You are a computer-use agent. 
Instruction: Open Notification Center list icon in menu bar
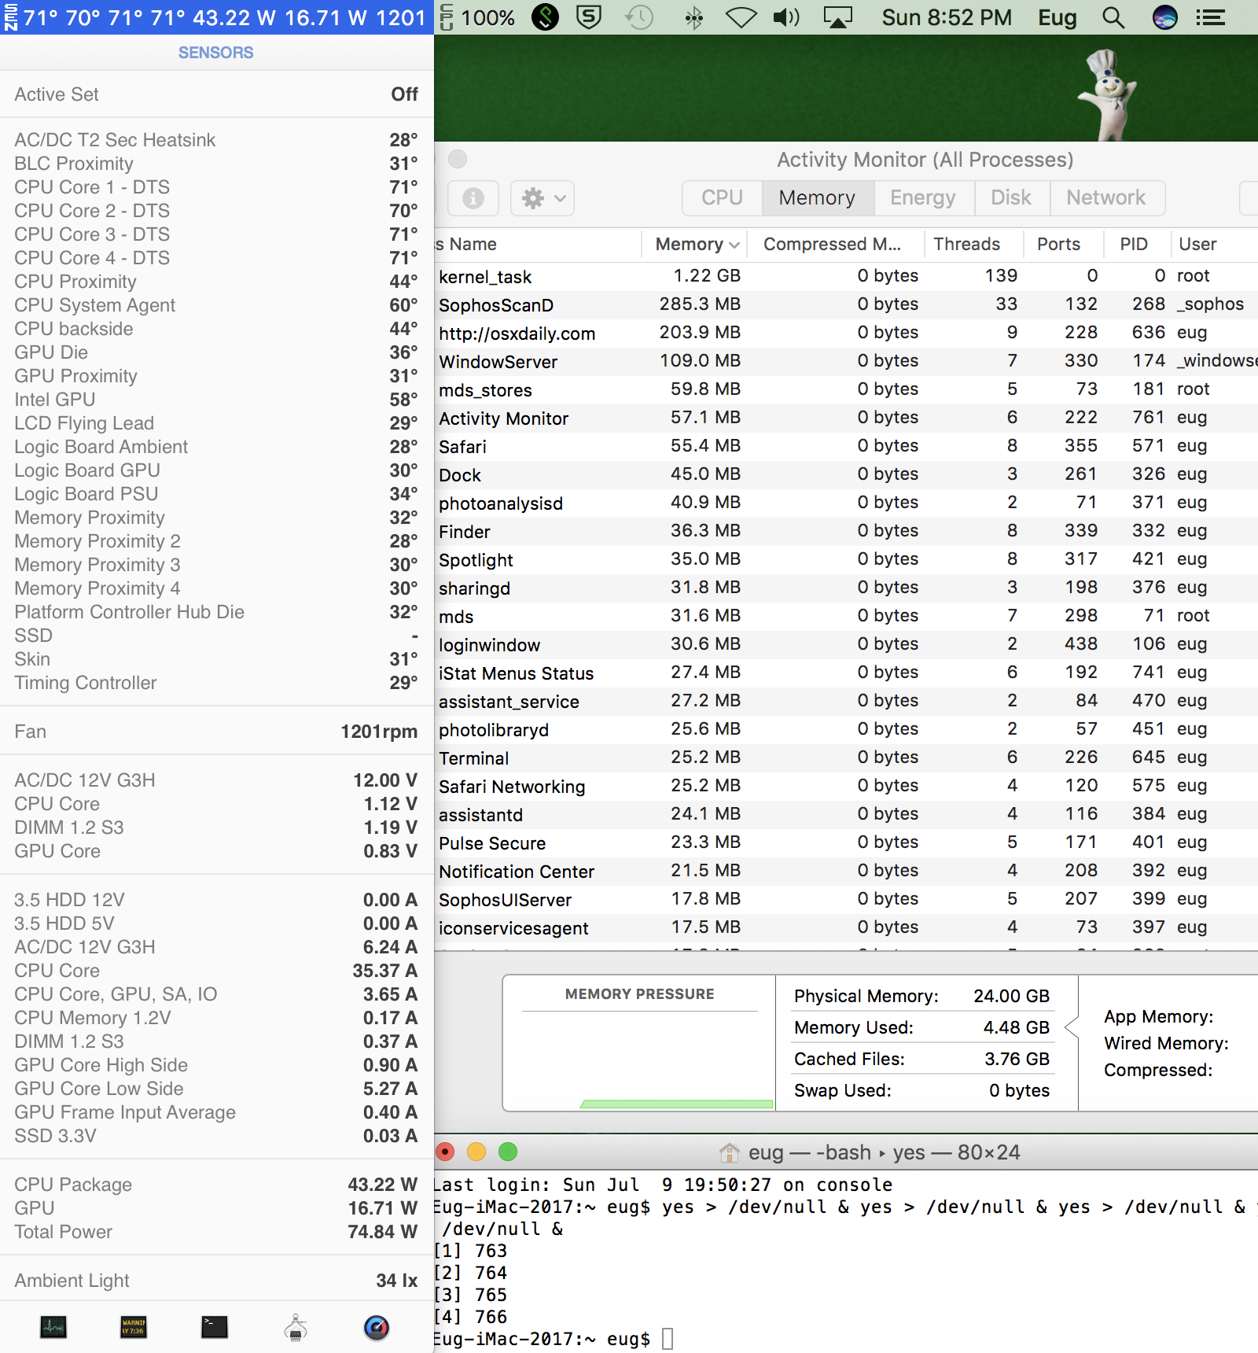pyautogui.click(x=1211, y=17)
